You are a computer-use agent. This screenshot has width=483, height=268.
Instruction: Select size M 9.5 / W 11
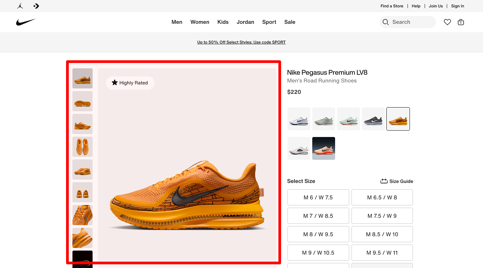pyautogui.click(x=382, y=253)
